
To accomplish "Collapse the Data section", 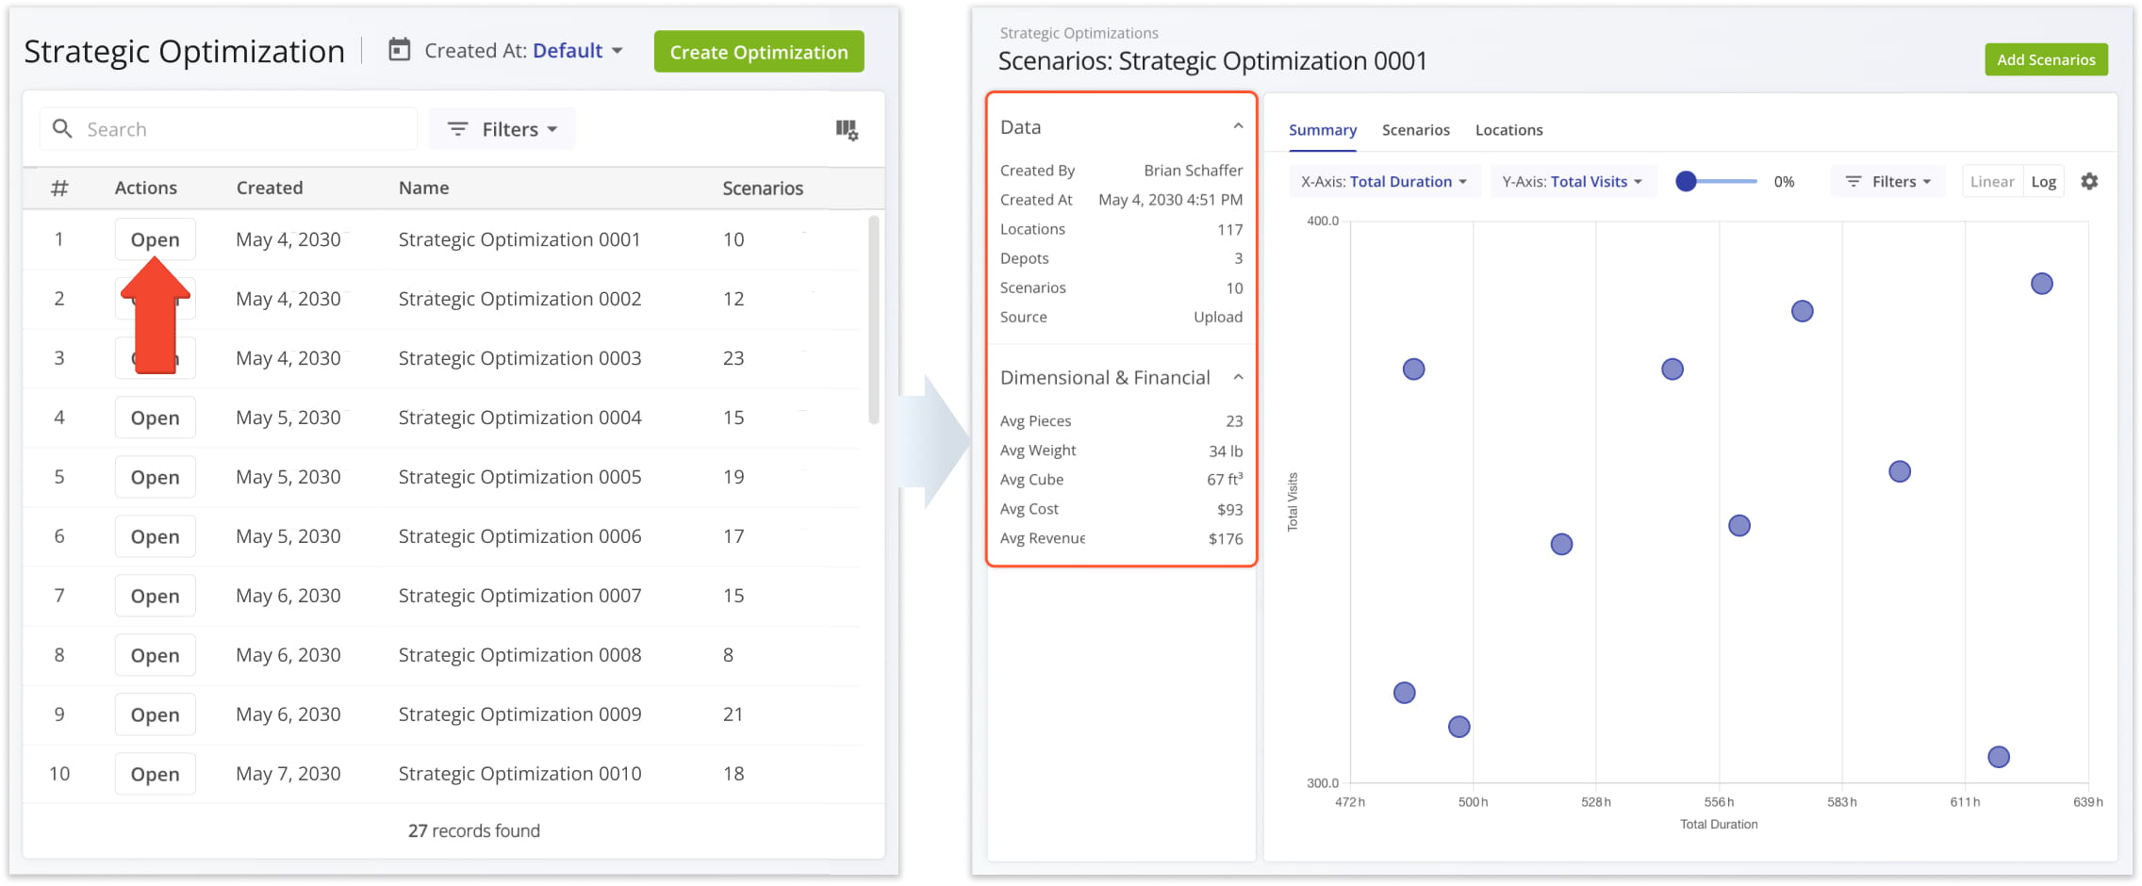I will (x=1238, y=126).
